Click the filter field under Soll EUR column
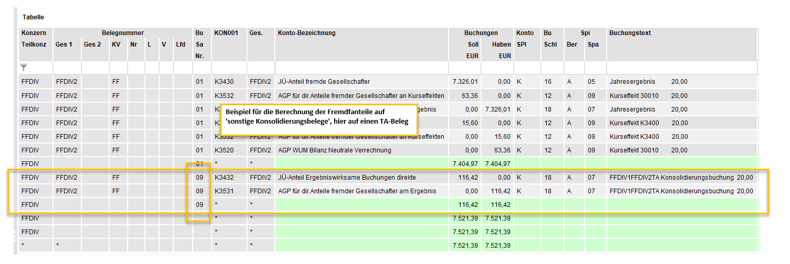 (465, 68)
